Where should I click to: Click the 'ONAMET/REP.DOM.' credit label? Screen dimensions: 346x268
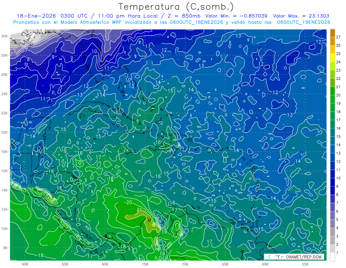tap(304, 257)
